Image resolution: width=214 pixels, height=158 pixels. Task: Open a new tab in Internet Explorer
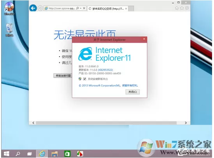(131, 9)
